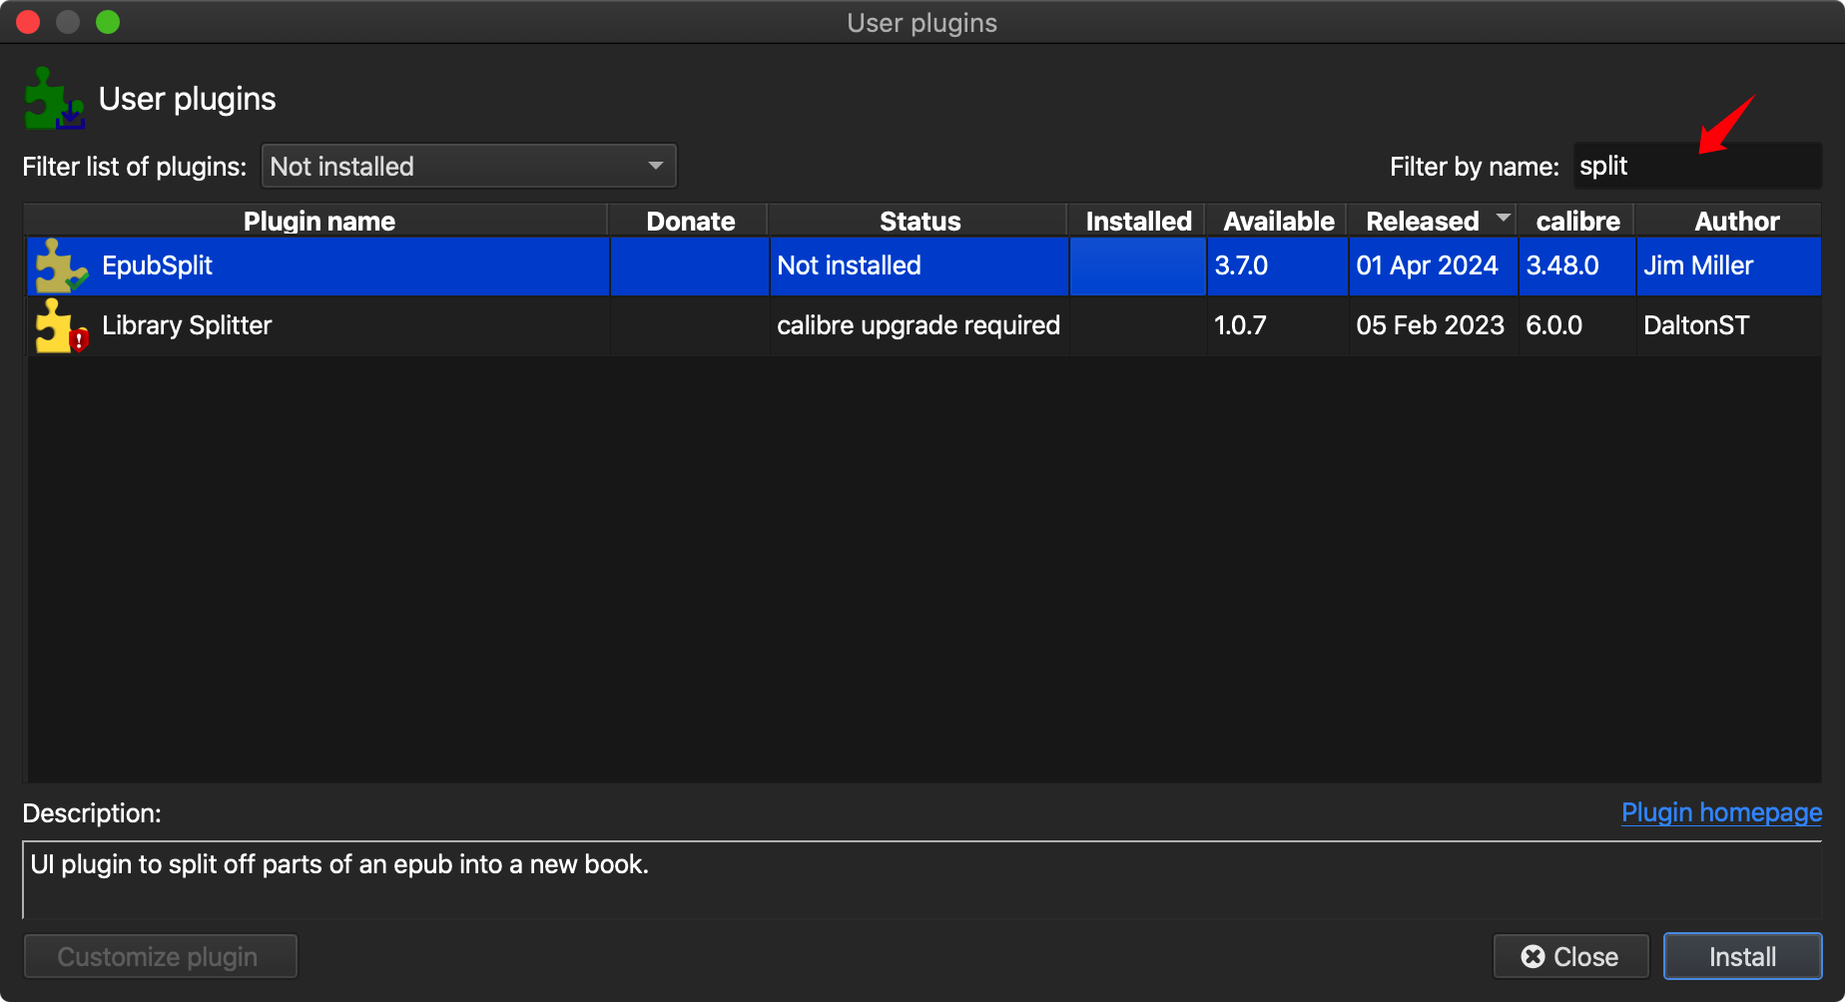Click author Jim Miller cell
The height and width of the screenshot is (1002, 1845).
[x=1729, y=265]
